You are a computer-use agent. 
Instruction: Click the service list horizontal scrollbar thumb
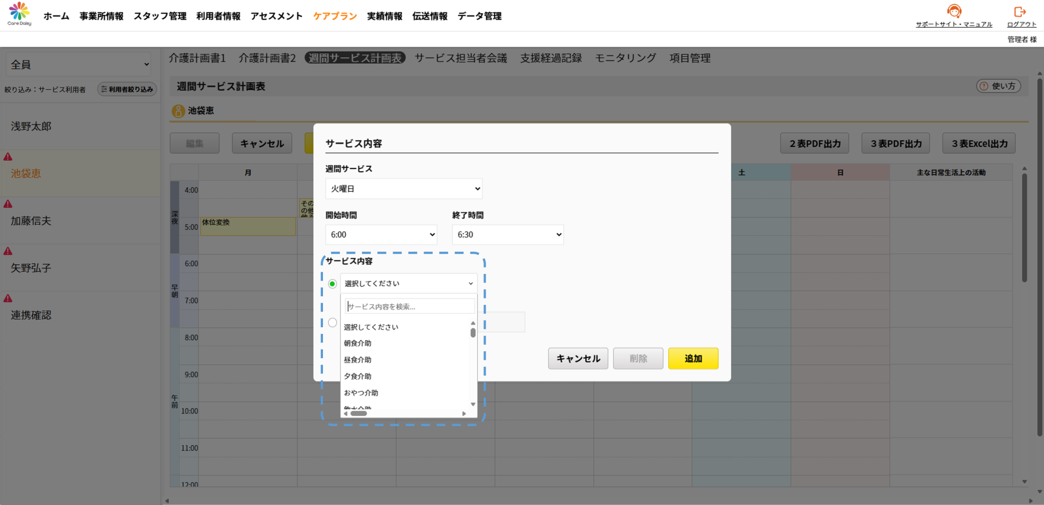(x=359, y=414)
